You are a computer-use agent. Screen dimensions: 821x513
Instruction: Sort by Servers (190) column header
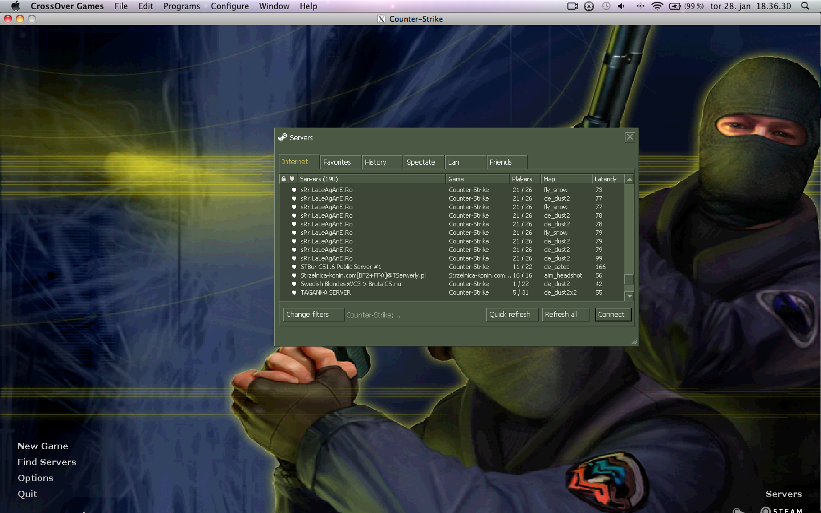pyautogui.click(x=371, y=179)
